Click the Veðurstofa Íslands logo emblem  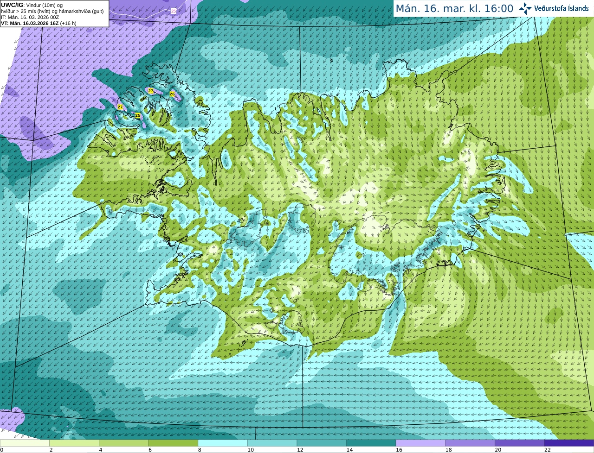point(525,8)
